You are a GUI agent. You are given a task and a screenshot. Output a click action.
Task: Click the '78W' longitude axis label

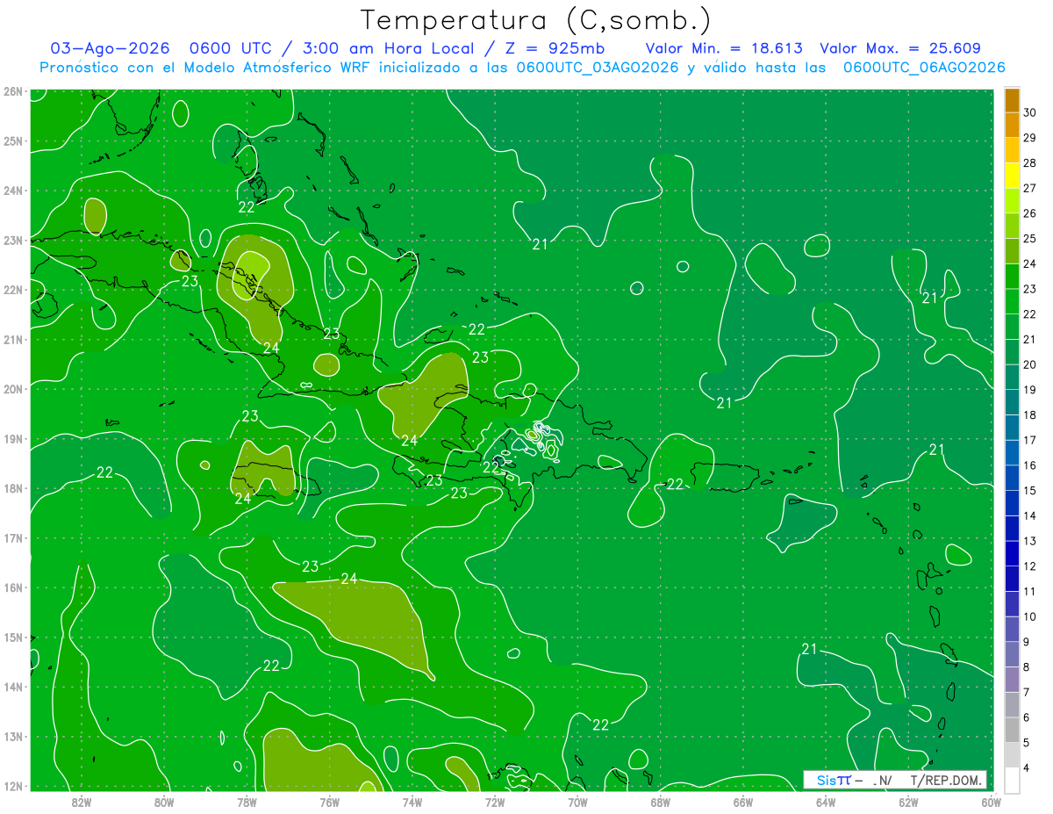pos(247,801)
